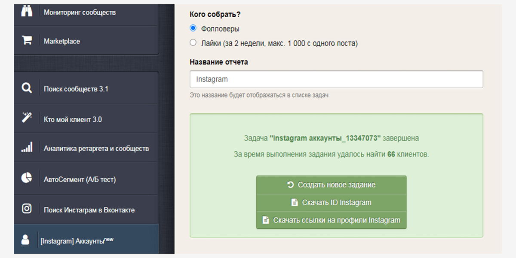The height and width of the screenshot is (258, 516).
Task: Click the Фолловеры label text
Action: 220,29
